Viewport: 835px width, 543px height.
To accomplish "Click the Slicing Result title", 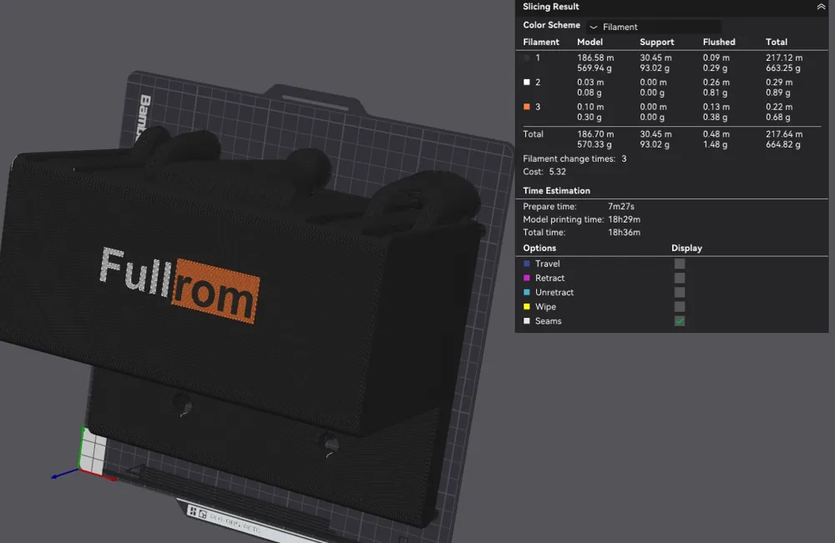I will 550,7.
